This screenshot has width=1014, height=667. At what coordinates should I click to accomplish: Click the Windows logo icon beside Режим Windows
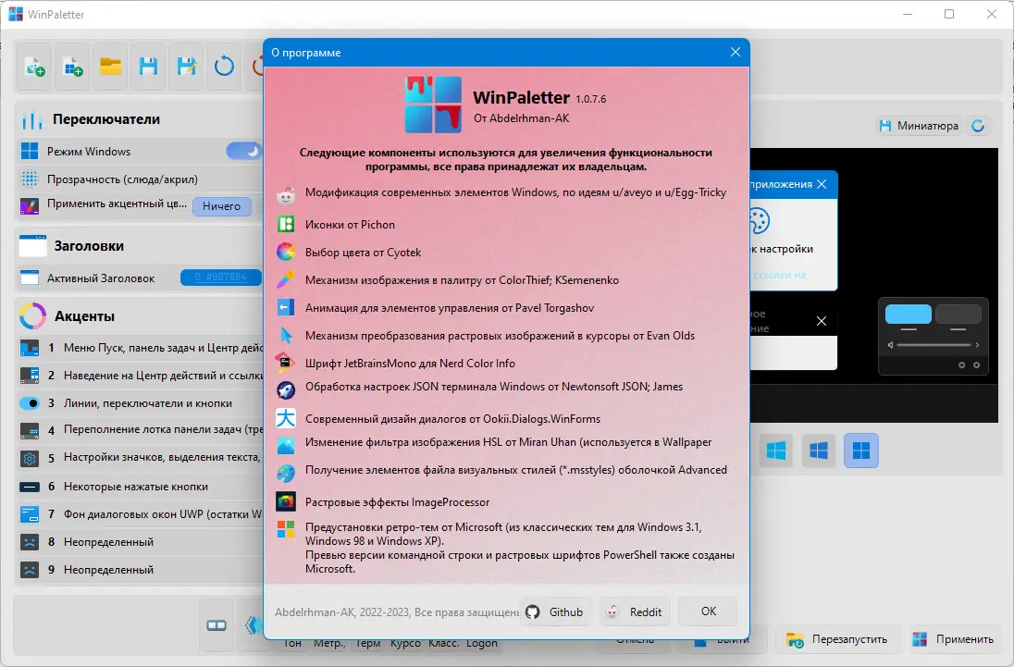(30, 151)
